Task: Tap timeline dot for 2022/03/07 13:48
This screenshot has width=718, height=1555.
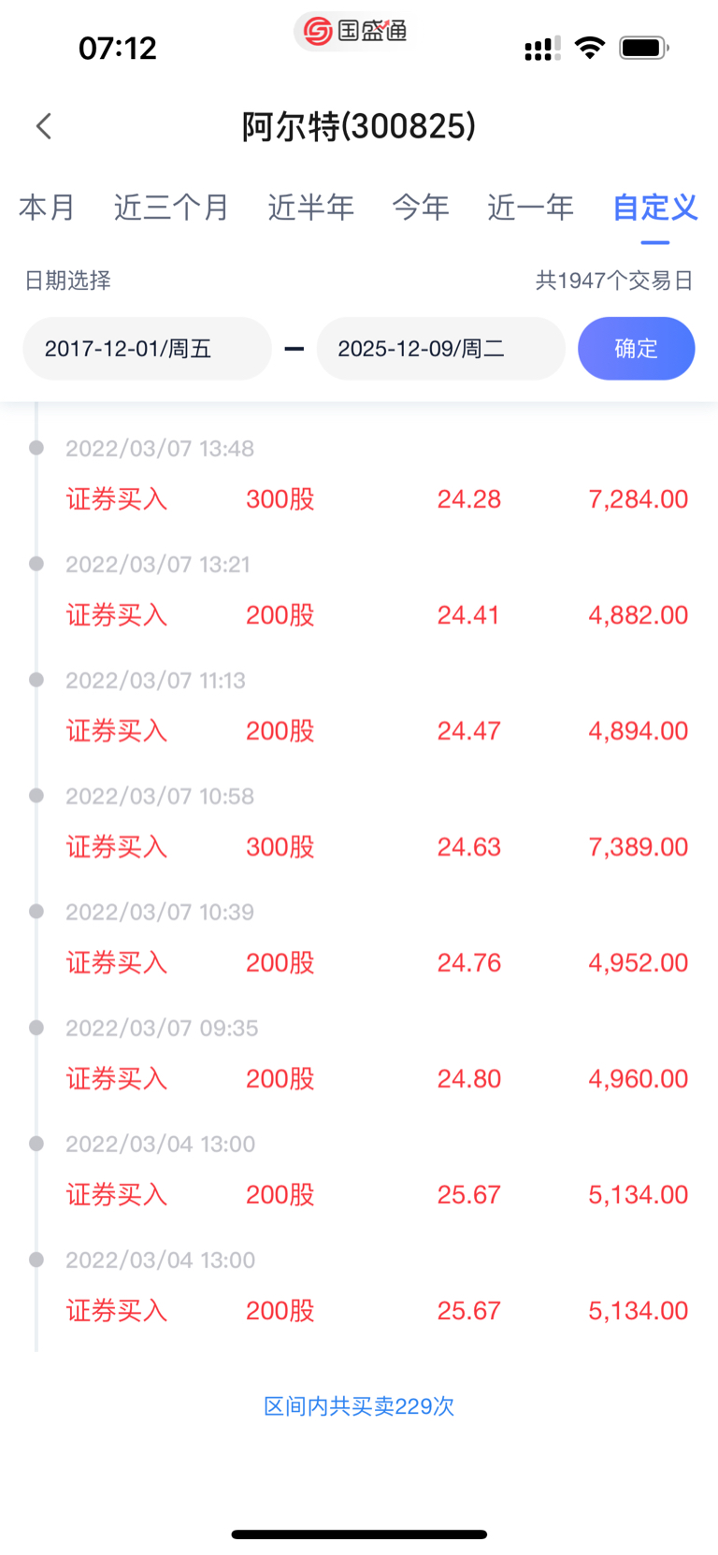Action: [36, 448]
